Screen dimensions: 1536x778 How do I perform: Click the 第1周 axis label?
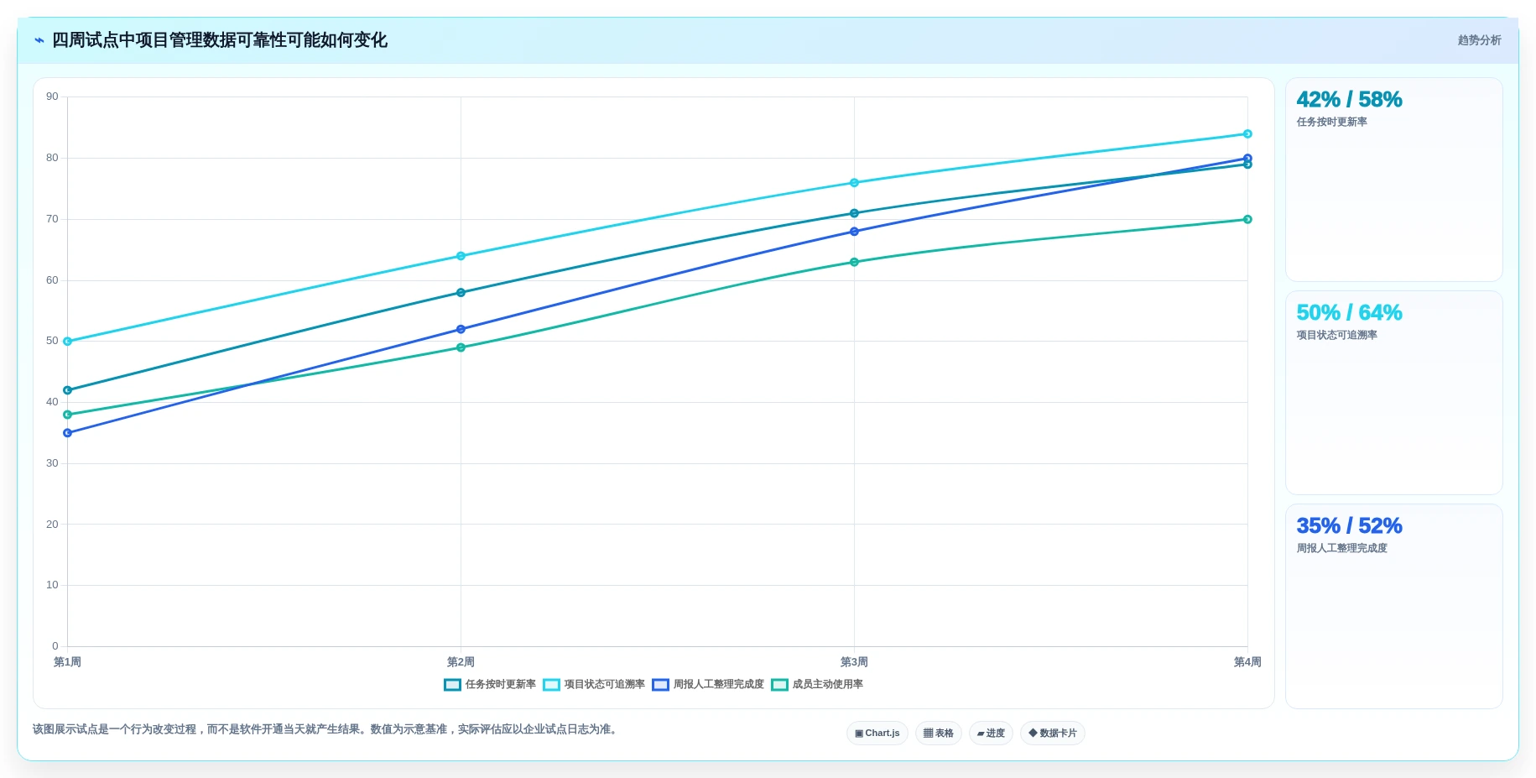click(68, 662)
